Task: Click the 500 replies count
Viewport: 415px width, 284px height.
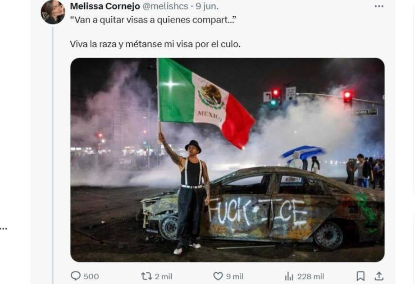Action: [91, 277]
